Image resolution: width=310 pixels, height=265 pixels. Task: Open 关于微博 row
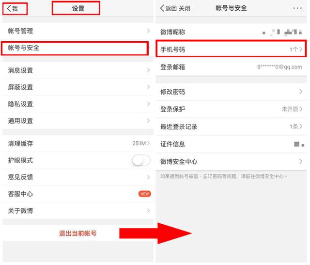(78, 211)
